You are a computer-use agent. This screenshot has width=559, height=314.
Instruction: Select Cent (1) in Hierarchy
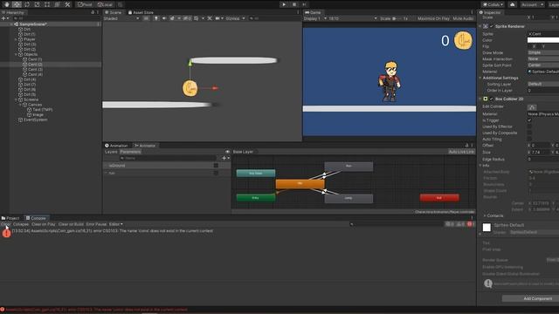[35, 59]
